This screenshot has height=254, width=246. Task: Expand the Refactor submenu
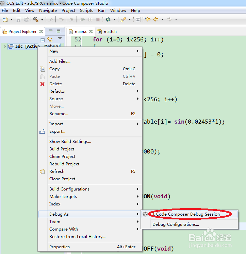90,91
